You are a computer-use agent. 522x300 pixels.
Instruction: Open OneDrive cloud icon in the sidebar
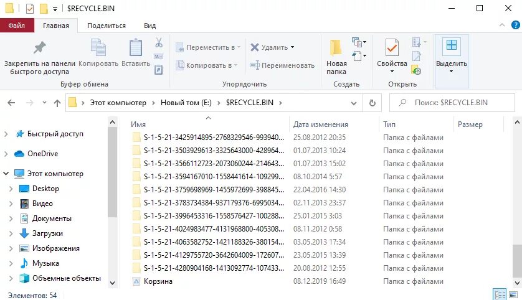(x=19, y=154)
